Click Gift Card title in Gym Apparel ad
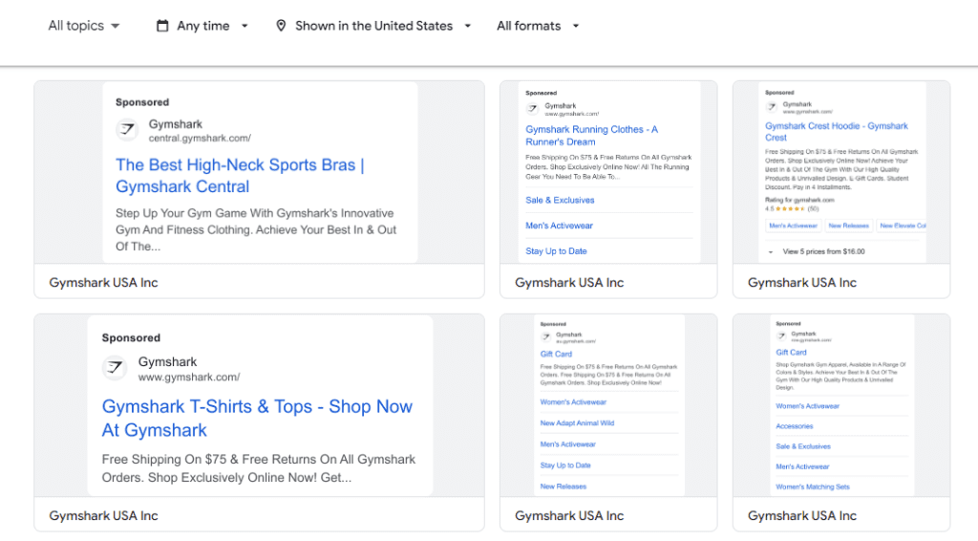Screen dimensions: 978x541 coord(791,353)
